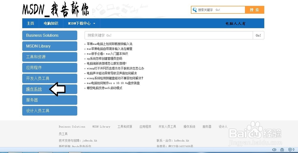This screenshot has height=153, width=298.
Task: Open article 哪些电脑支持uefi启动模式
Action: 105,88
